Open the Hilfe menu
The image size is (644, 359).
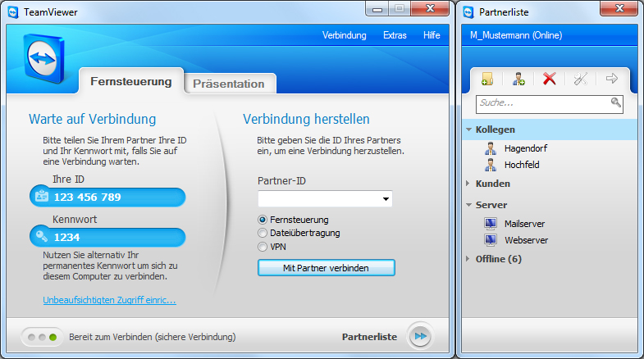click(x=432, y=35)
